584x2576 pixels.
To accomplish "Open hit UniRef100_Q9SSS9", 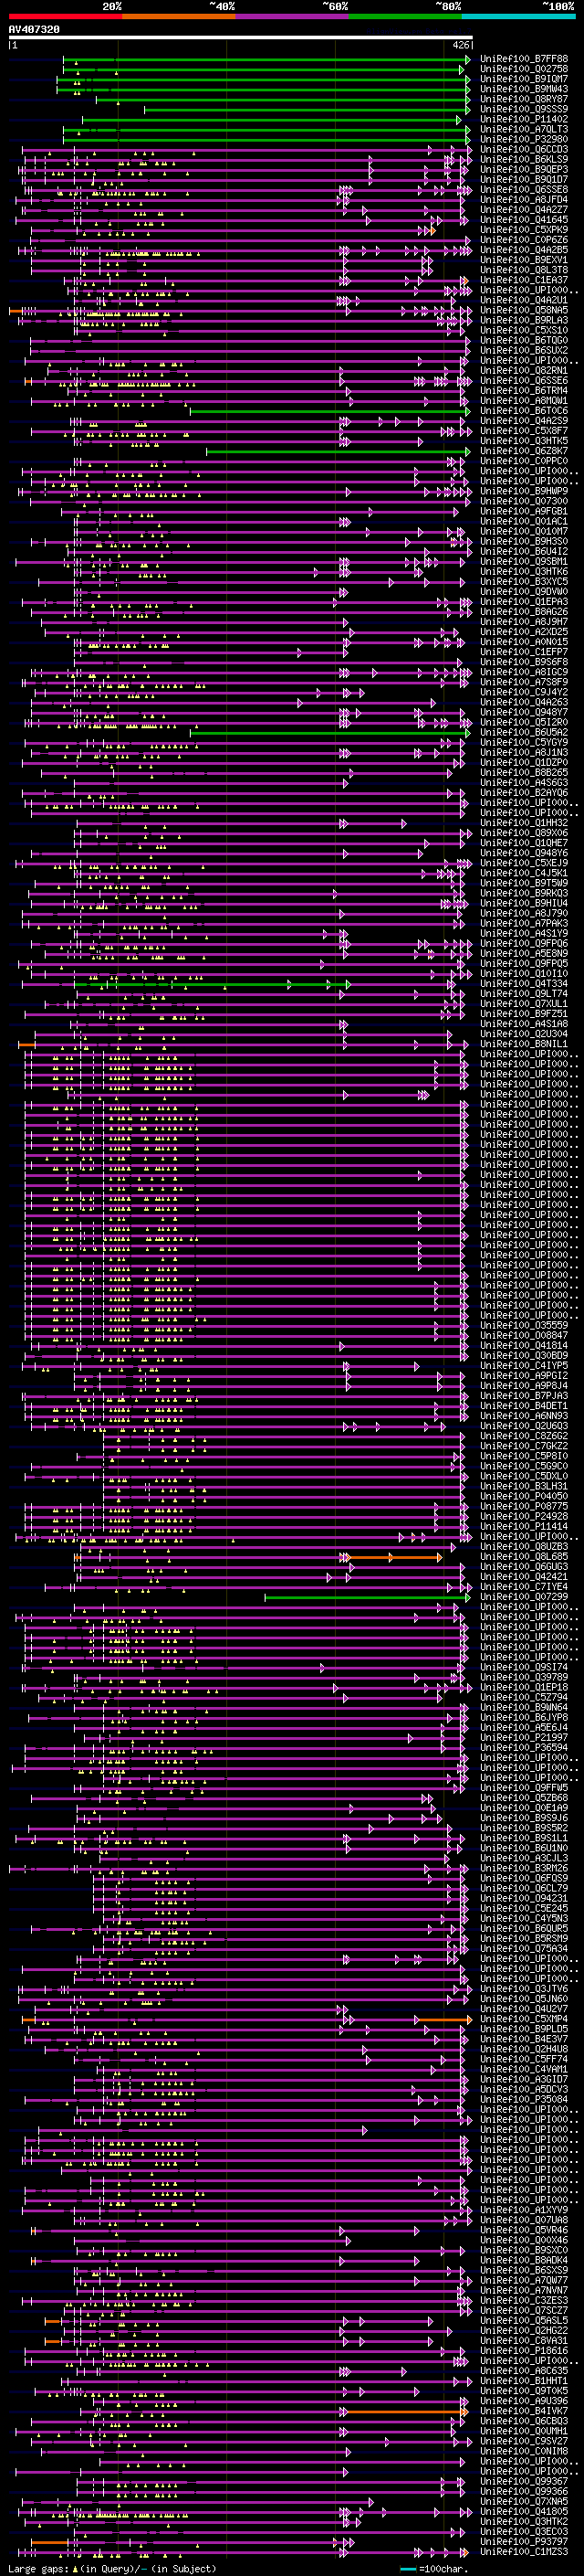I will [524, 109].
